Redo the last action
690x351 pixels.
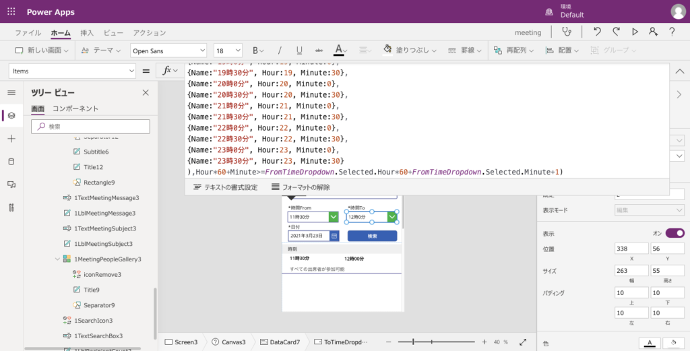[616, 32]
